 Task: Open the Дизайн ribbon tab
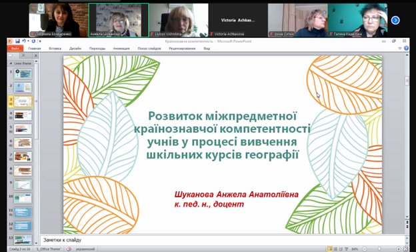click(x=75, y=49)
